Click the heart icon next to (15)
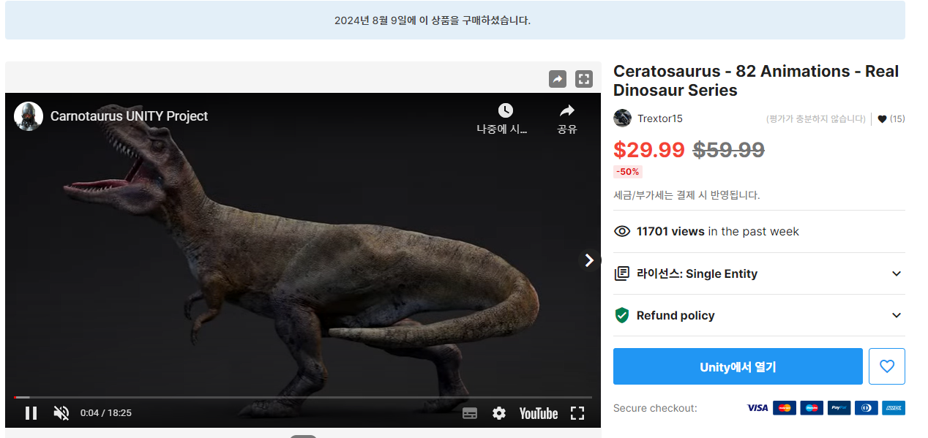Screen dimensions: 928x438 click(882, 119)
